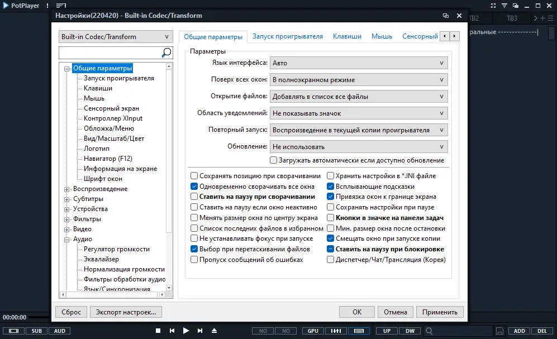Viewport: 557px width, 339px height.
Task: Switch to the 'Клавиши' tab
Action: 347,36
